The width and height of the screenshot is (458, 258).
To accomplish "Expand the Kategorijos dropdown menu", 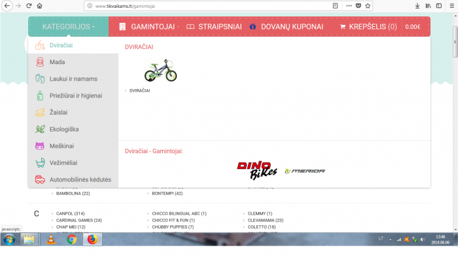I will pyautogui.click(x=68, y=27).
